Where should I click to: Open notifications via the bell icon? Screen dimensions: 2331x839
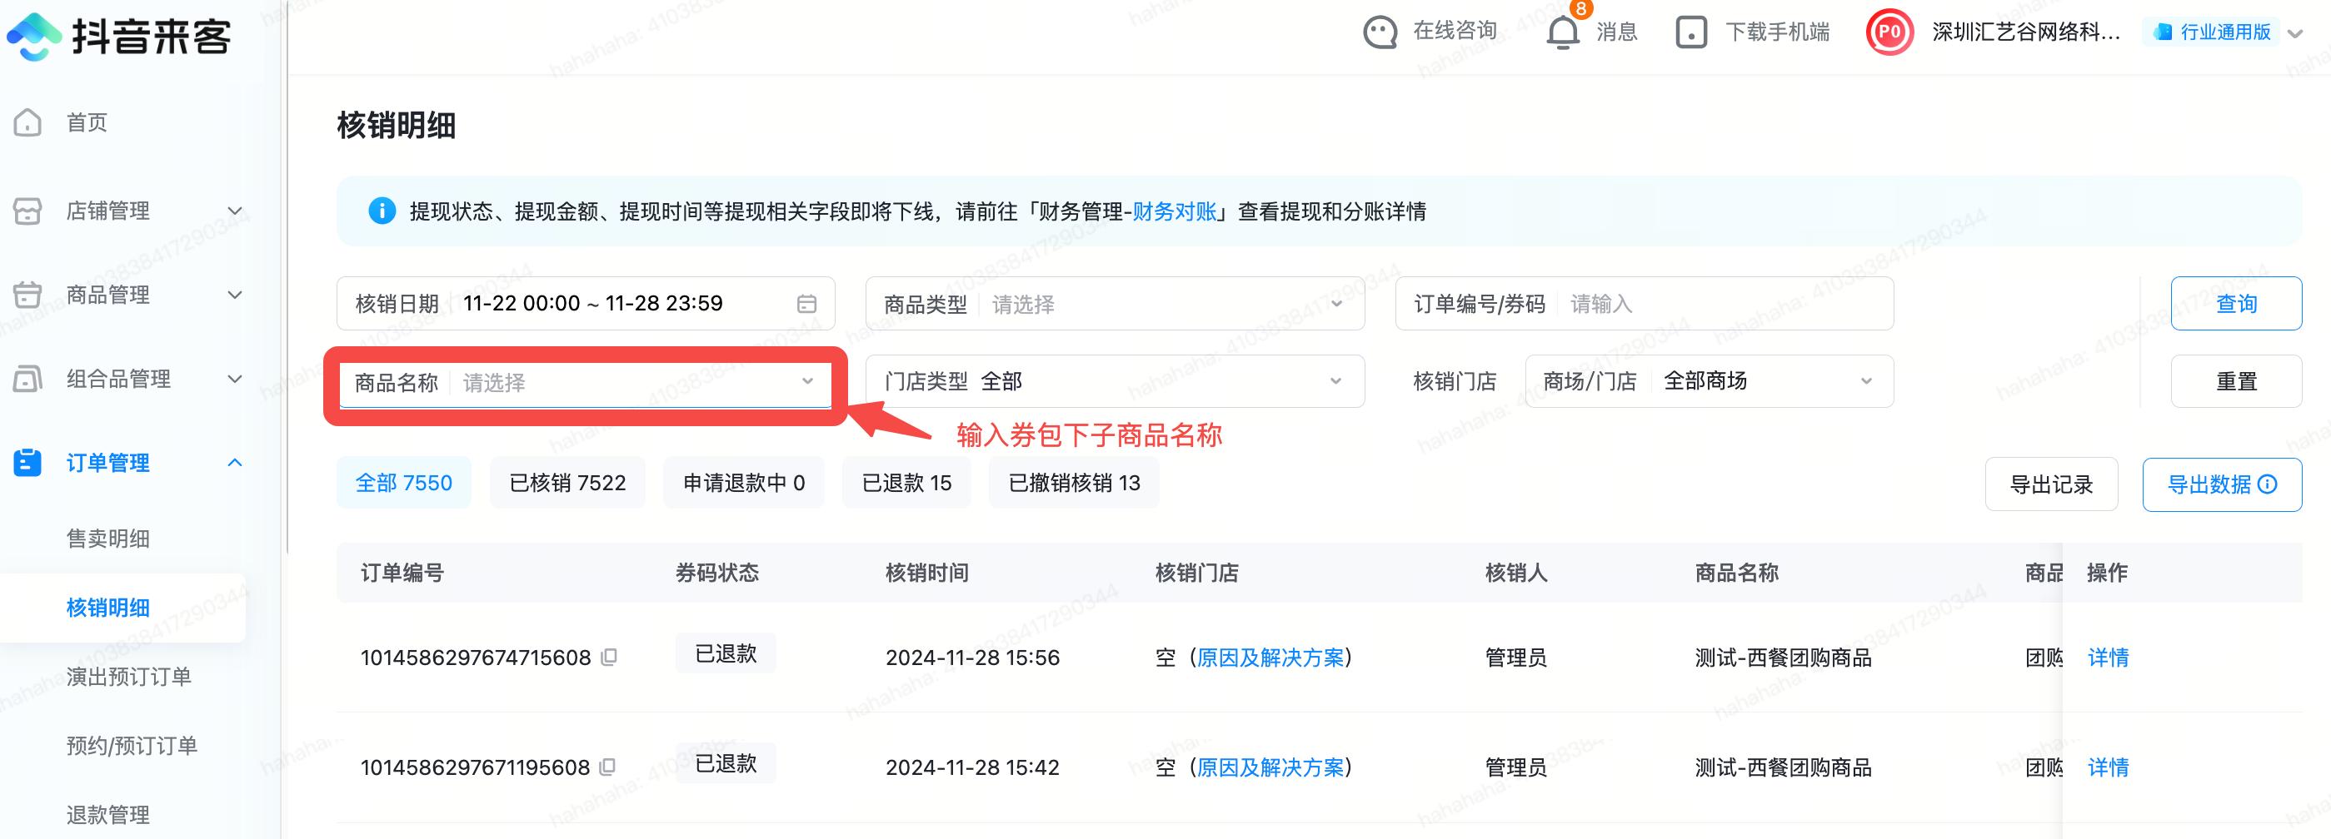tap(1562, 32)
